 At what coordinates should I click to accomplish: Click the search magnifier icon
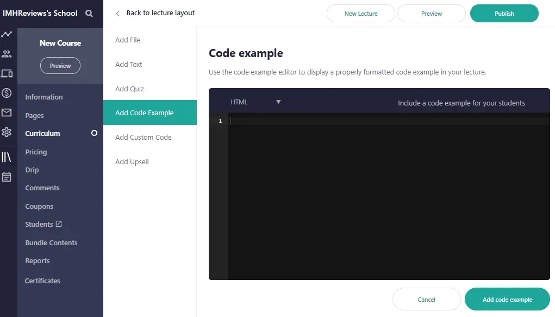pos(89,14)
